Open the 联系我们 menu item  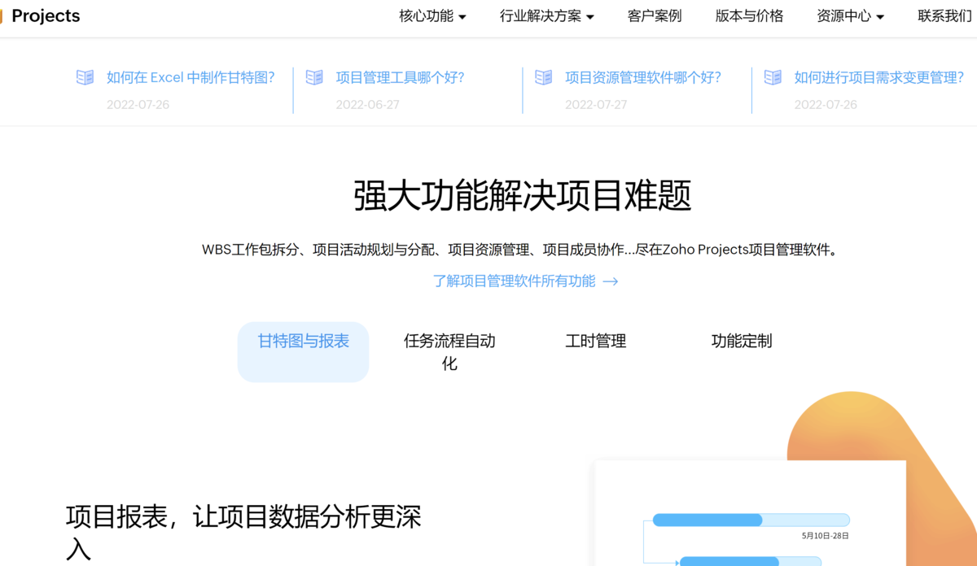pos(944,15)
